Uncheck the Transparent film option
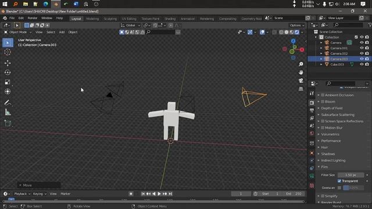The width and height of the screenshot is (372, 209). click(339, 181)
